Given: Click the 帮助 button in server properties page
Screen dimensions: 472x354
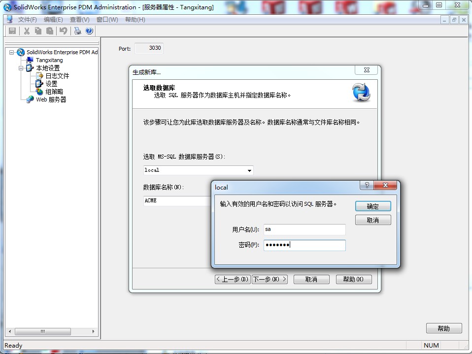Looking at the screenshot, I should 444,328.
